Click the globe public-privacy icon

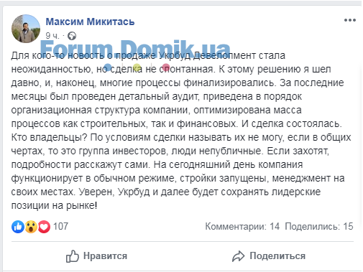point(72,36)
